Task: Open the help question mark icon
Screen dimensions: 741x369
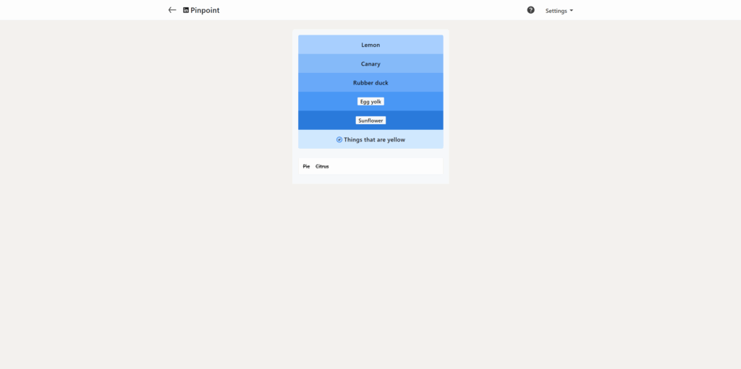Action: coord(530,10)
